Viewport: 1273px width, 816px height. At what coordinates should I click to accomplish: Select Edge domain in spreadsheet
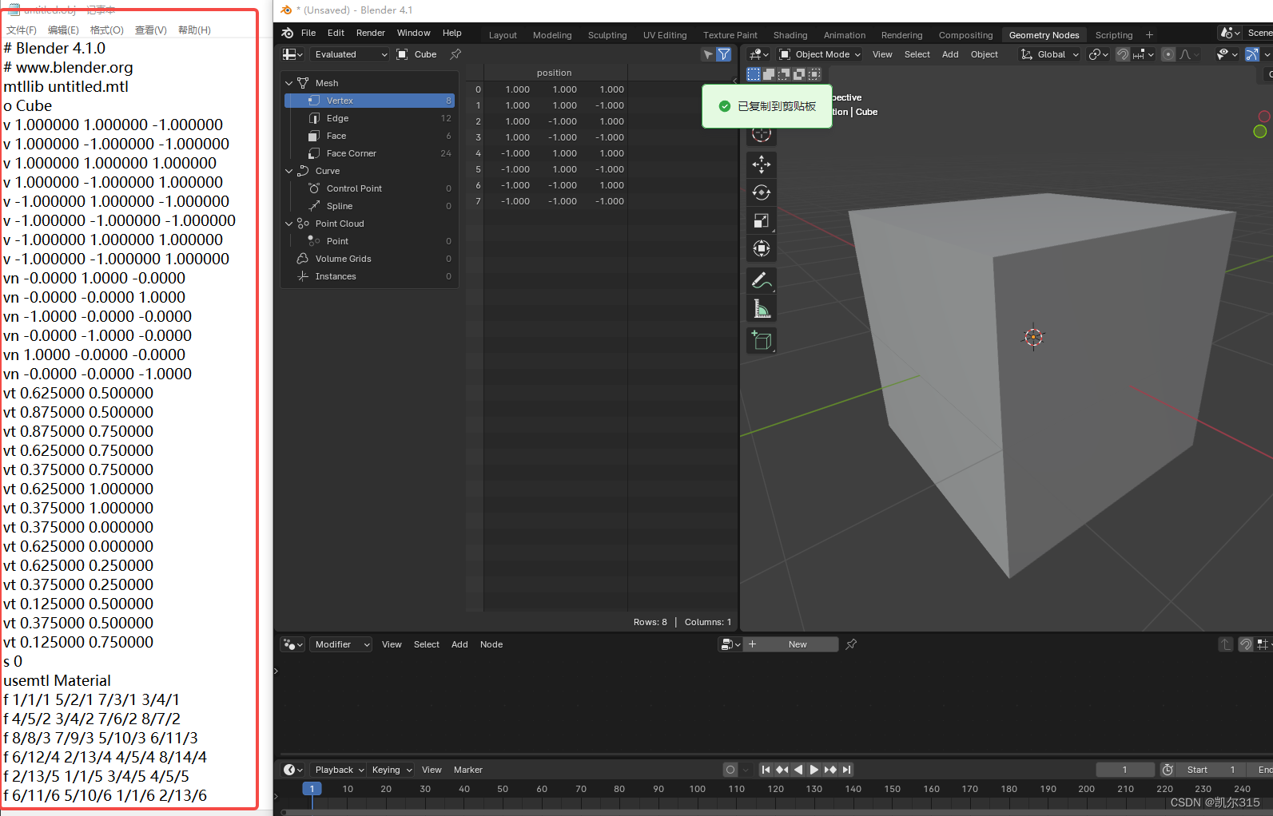click(370, 118)
